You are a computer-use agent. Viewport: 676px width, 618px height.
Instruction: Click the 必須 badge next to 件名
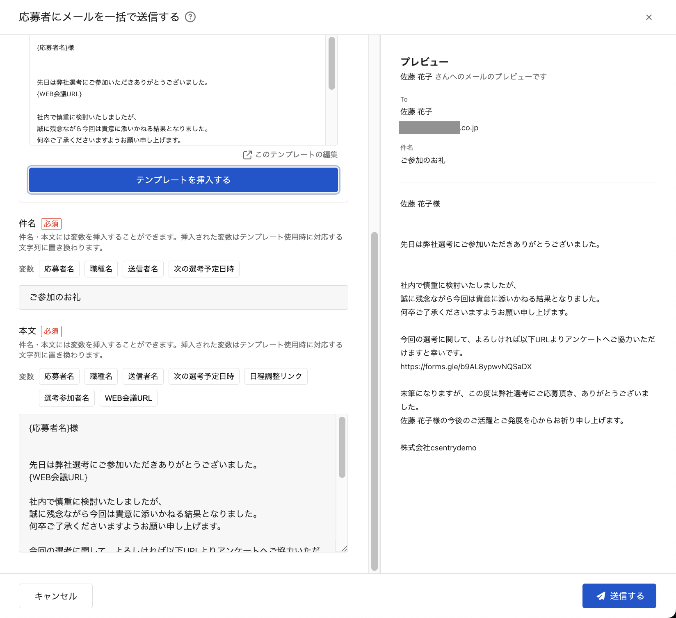51,224
